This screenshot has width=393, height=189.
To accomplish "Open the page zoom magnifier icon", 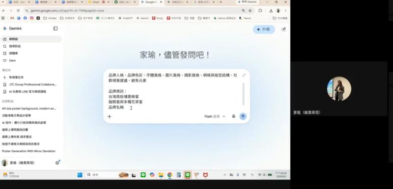I will coord(243,10).
